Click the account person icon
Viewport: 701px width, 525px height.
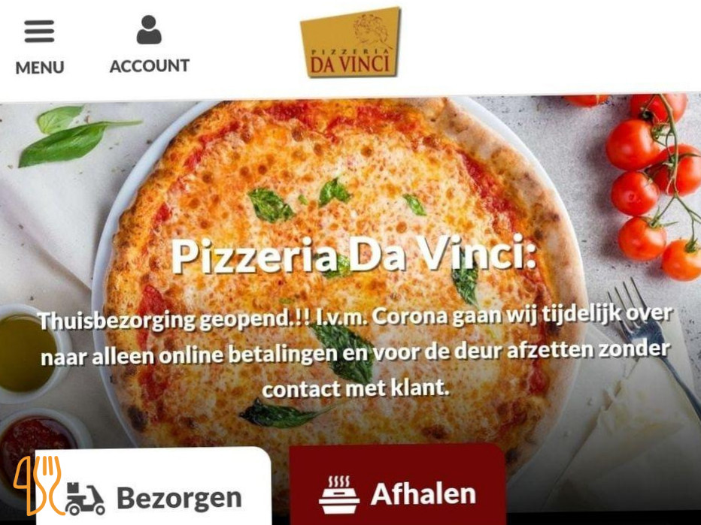point(149,29)
